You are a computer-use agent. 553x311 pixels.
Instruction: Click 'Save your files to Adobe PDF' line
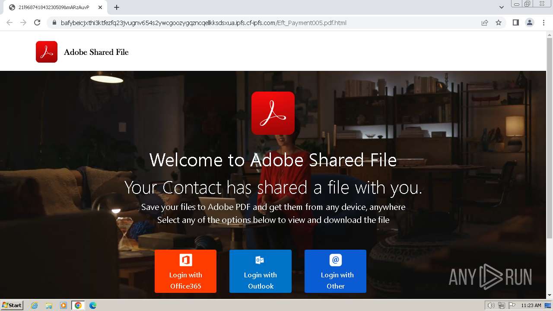coord(273,207)
